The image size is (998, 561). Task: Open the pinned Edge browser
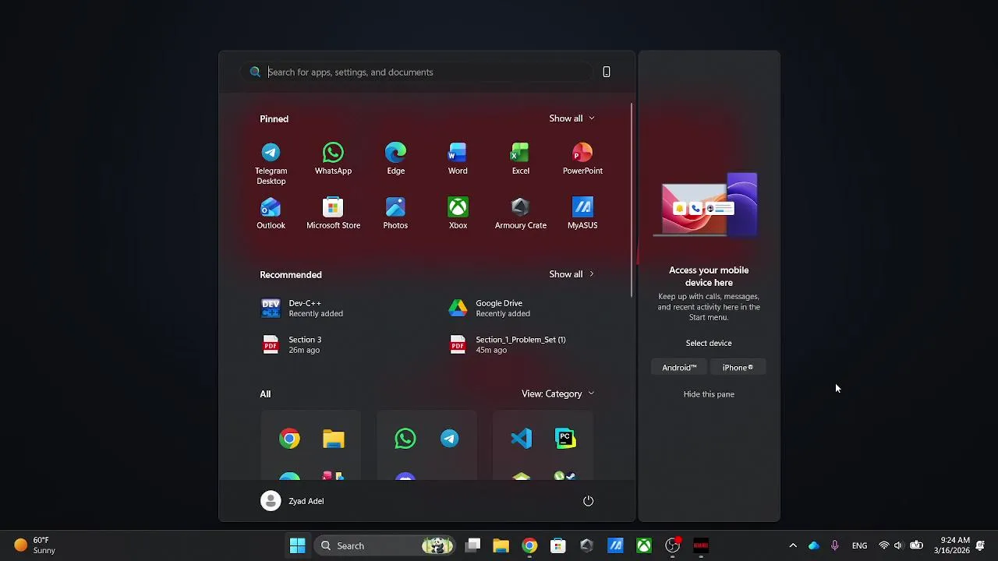coord(395,159)
